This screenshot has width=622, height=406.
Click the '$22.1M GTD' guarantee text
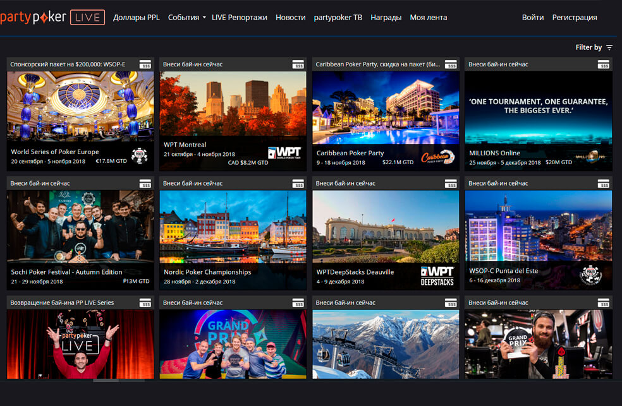coord(398,162)
